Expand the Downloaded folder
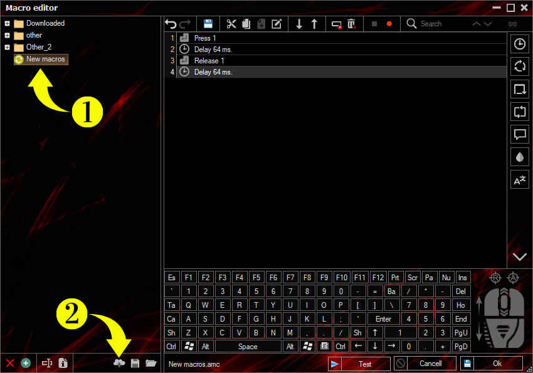The height and width of the screenshot is (373, 533). 7,23
